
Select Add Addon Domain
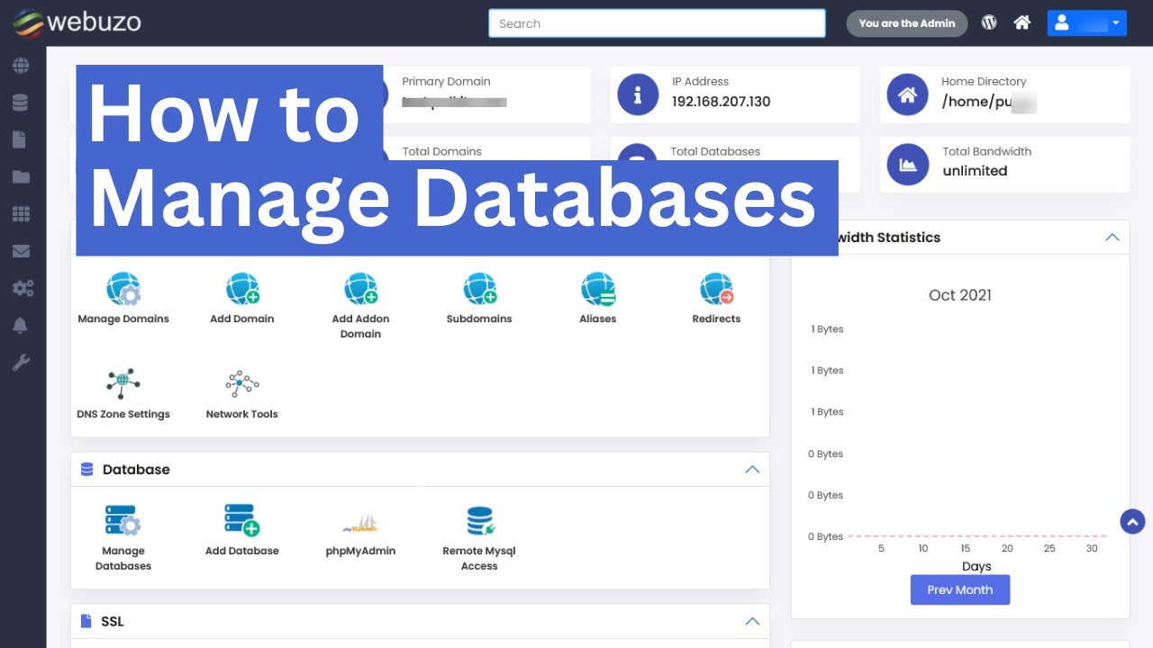coord(360,289)
